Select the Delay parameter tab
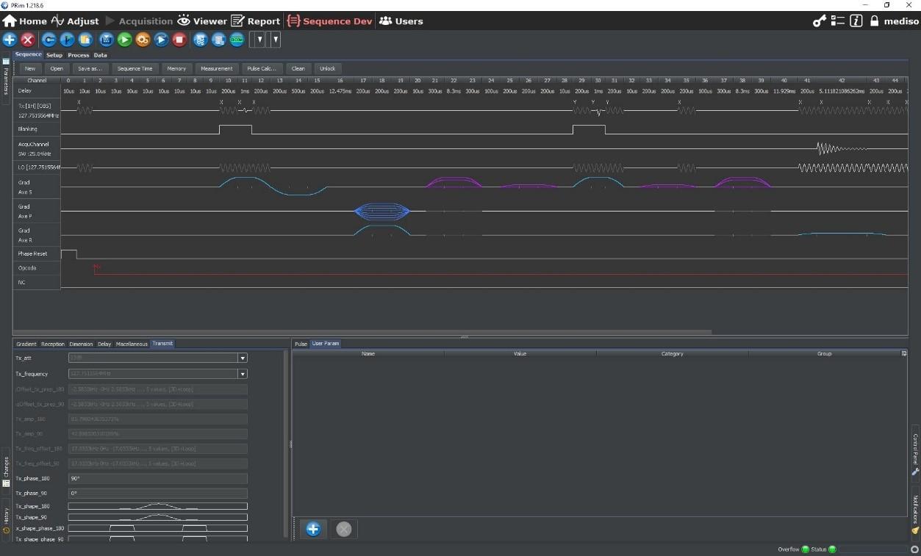921x556 pixels. pos(104,344)
